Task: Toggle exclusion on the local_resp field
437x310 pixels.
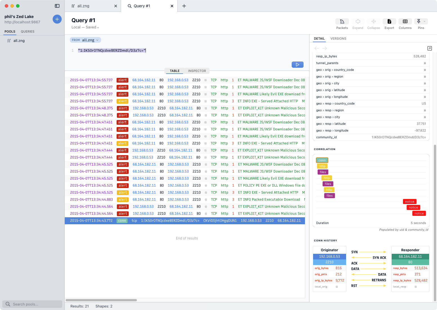Action: point(416,286)
